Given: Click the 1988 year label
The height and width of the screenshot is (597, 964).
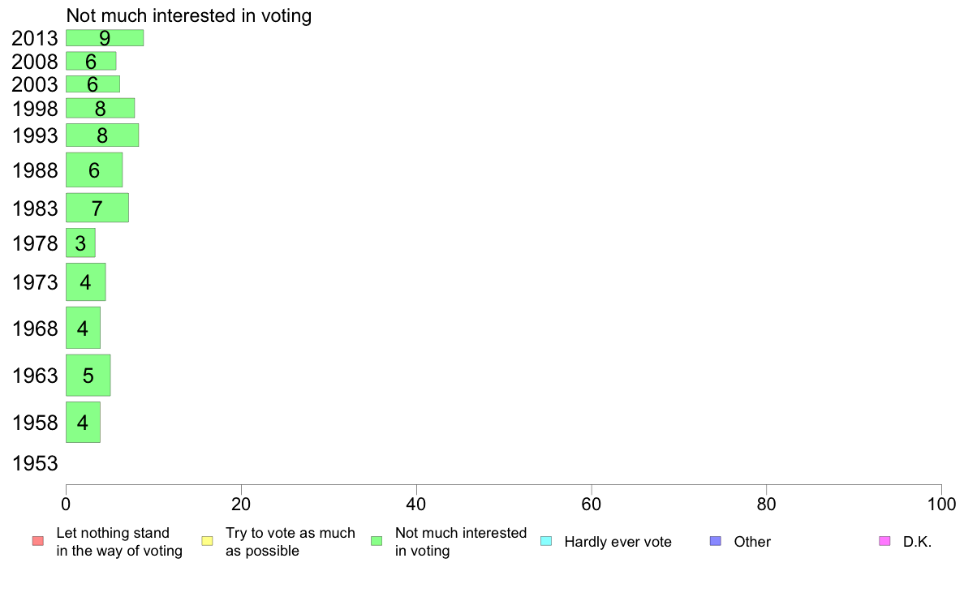Looking at the screenshot, I should pyautogui.click(x=35, y=170).
